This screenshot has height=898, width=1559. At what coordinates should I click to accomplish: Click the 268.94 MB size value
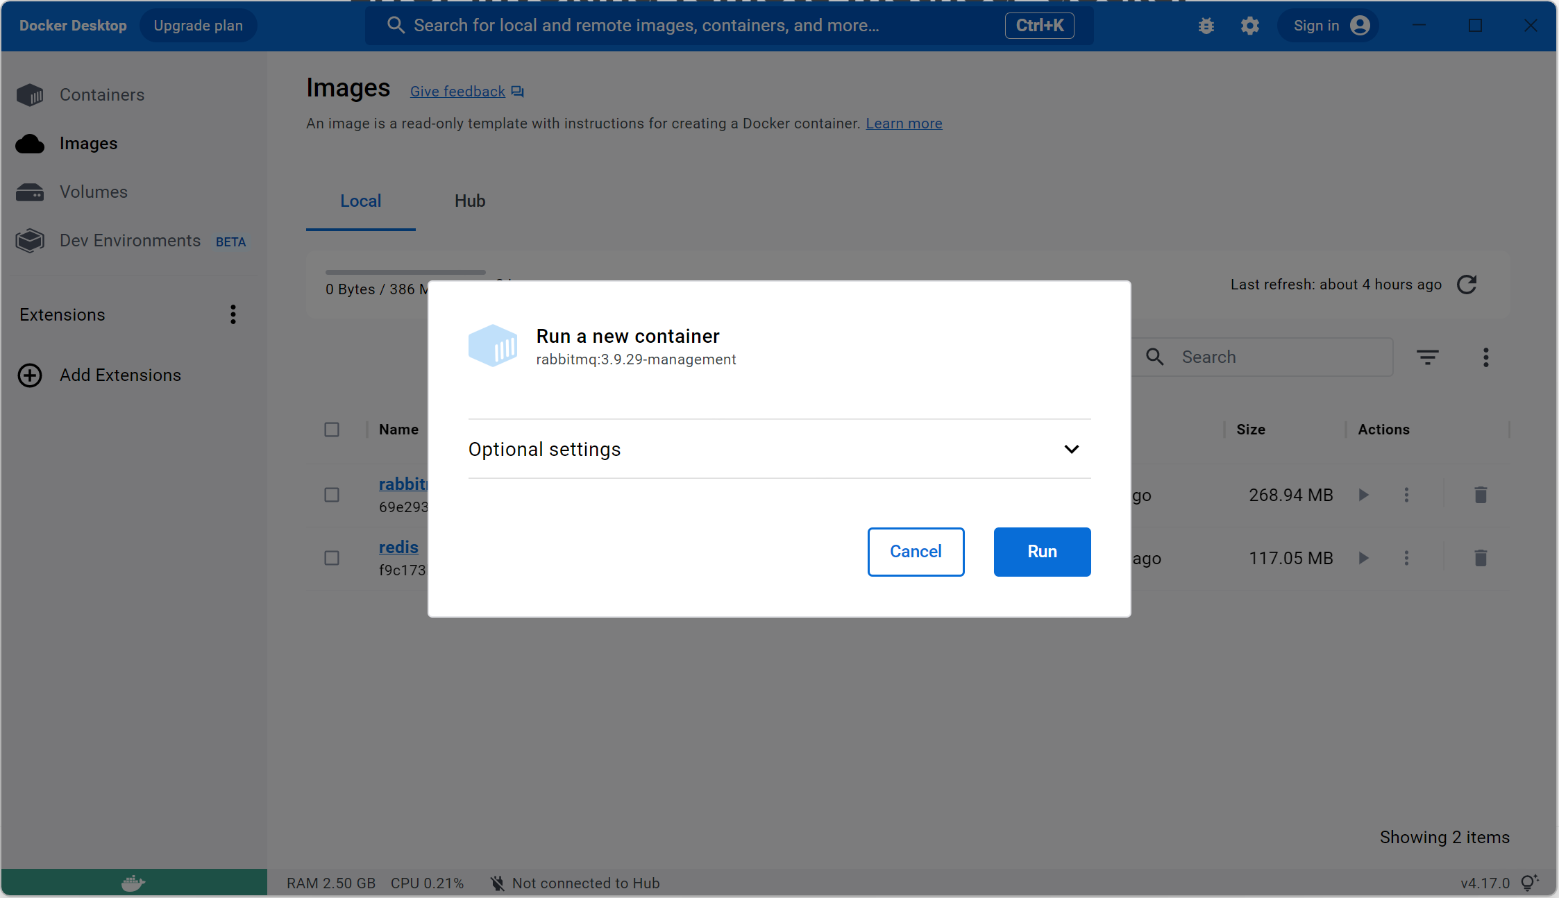pos(1291,495)
